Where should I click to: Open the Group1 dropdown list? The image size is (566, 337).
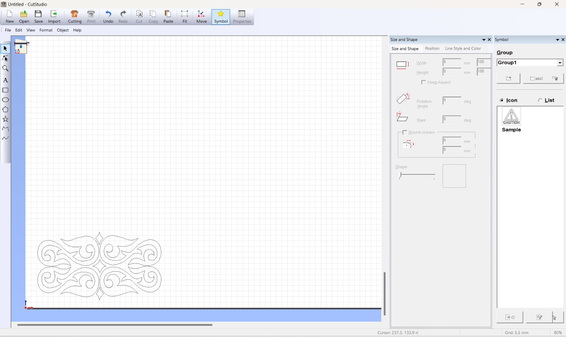[x=560, y=63]
